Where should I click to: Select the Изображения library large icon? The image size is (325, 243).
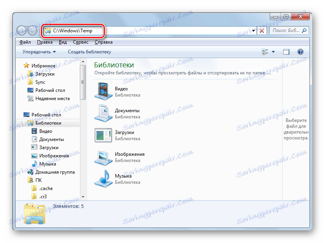coord(103,158)
